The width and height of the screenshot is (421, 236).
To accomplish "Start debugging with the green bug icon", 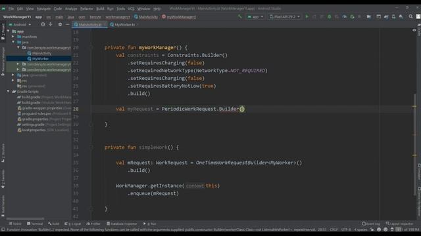I will tap(329, 16).
